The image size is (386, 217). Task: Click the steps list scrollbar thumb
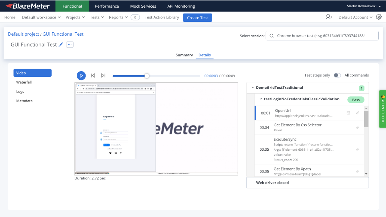(x=366, y=119)
